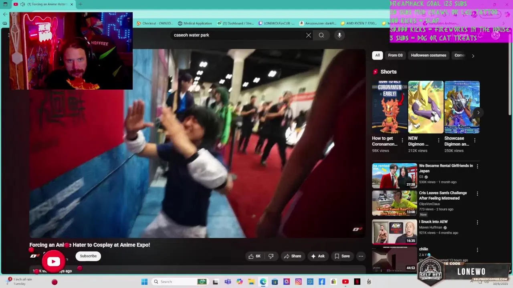
Task: Select the From 03 filter chip
Action: point(395,55)
